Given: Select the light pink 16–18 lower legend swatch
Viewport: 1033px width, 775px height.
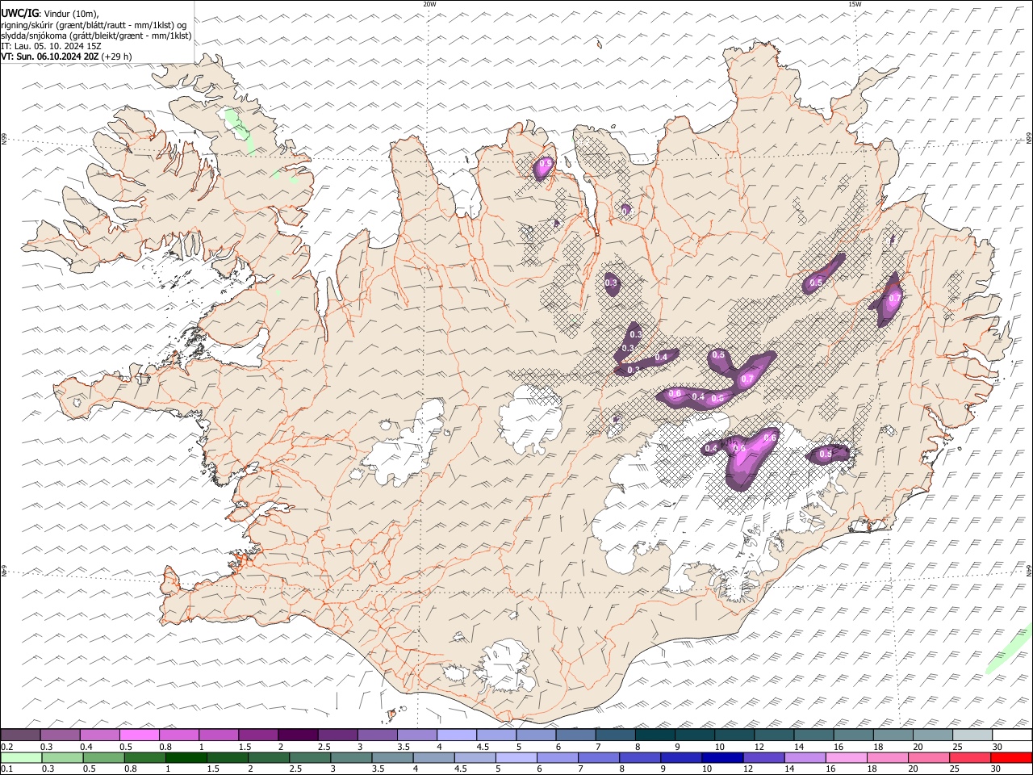Looking at the screenshot, I should coord(846,757).
